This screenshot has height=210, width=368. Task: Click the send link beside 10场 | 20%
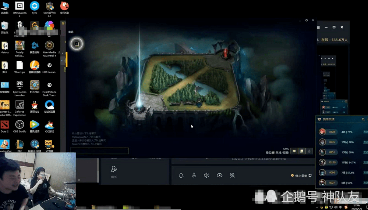[x=365, y=142]
